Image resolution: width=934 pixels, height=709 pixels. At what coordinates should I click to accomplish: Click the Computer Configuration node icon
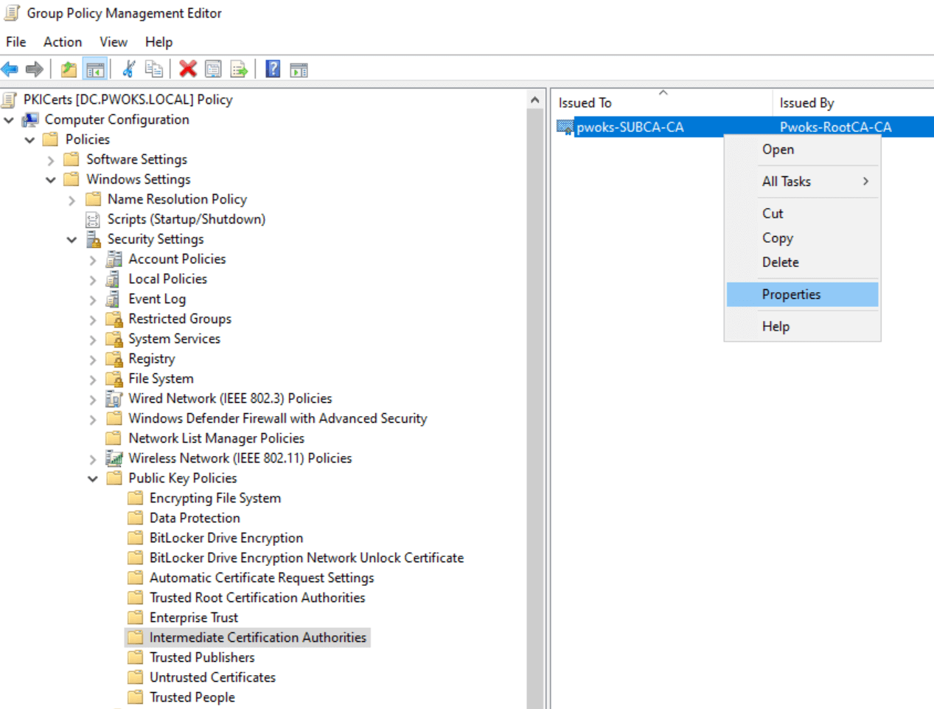pyautogui.click(x=30, y=120)
